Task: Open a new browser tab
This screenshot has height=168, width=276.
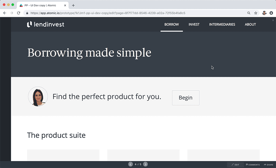Action: pos(73,6)
